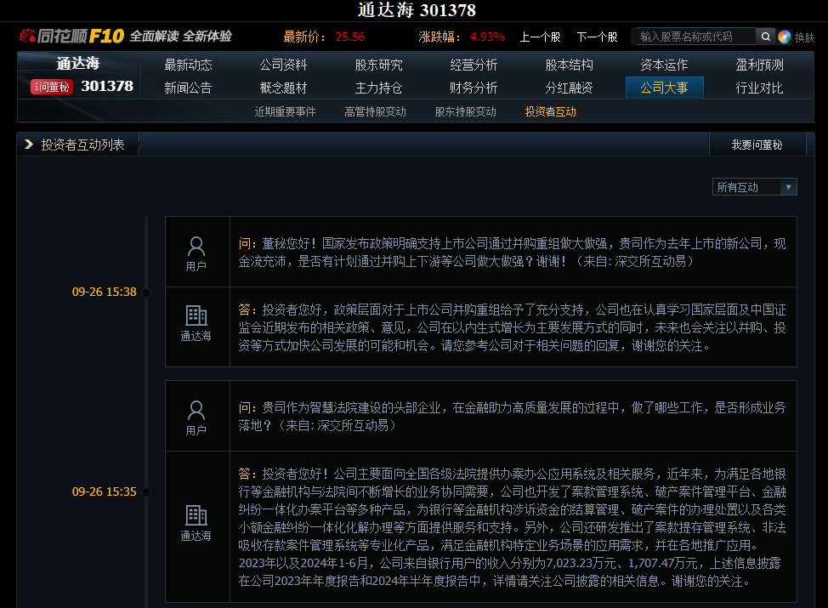
Task: Click the 用户 label of the 智慧法院 question
Action: [x=196, y=430]
